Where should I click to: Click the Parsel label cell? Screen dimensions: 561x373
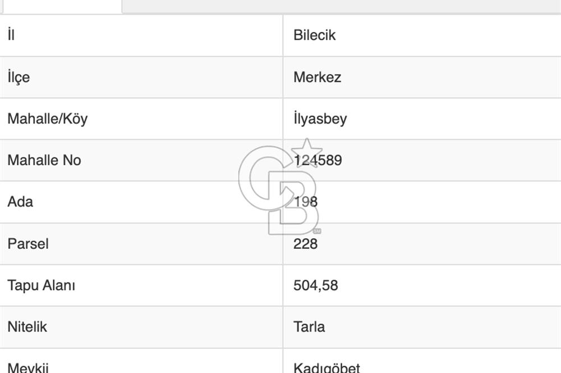pos(28,244)
